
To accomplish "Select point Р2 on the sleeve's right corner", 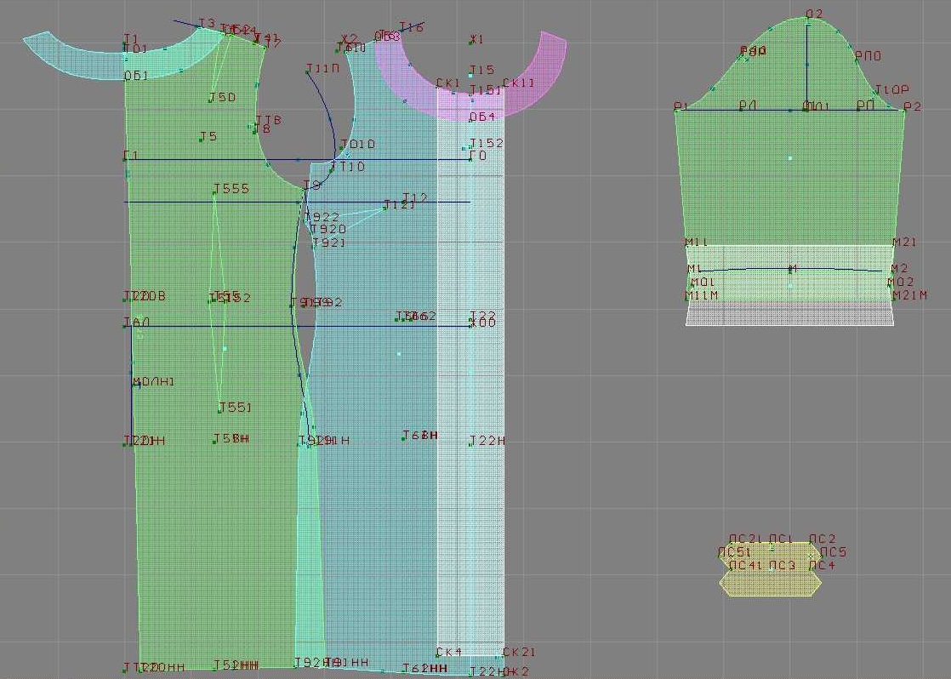I will [x=903, y=109].
